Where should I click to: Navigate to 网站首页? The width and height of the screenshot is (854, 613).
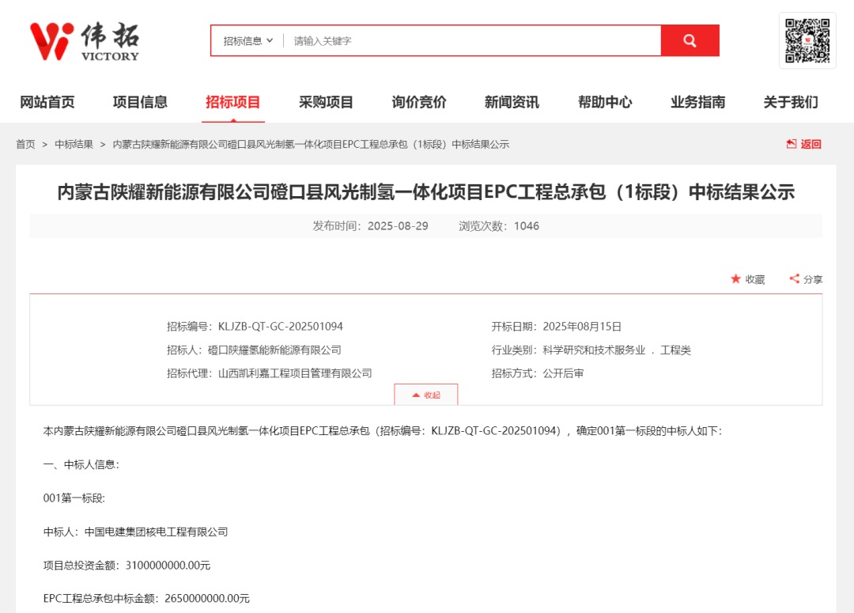pos(47,101)
